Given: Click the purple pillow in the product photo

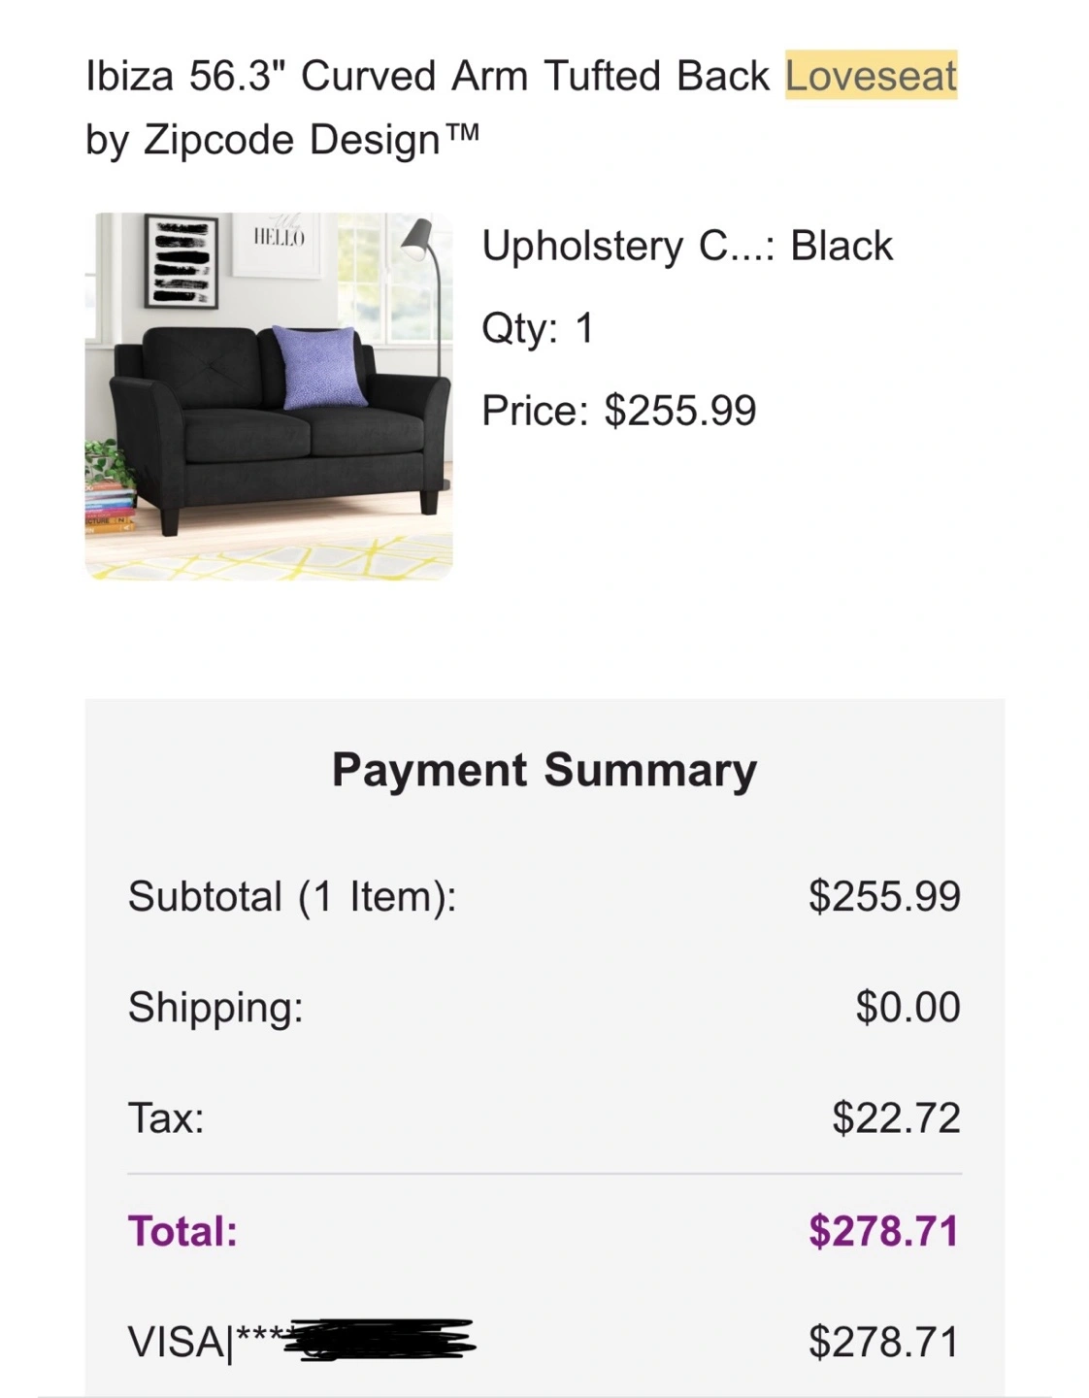Looking at the screenshot, I should (x=318, y=367).
